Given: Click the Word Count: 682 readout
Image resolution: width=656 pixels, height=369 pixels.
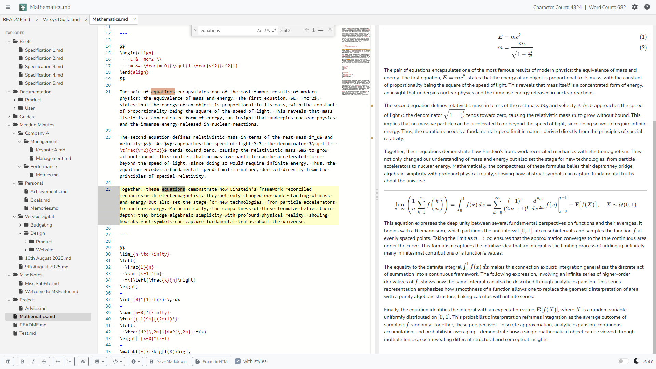Looking at the screenshot, I should coord(607,7).
